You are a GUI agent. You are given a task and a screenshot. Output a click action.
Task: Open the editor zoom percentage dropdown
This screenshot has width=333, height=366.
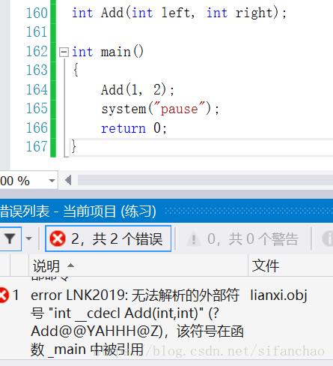(x=52, y=181)
